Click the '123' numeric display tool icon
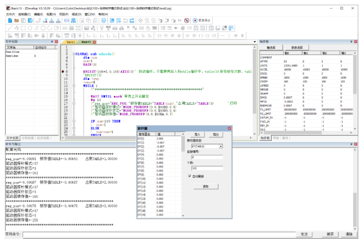The width and height of the screenshot is (363, 244). pyautogui.click(x=163, y=28)
